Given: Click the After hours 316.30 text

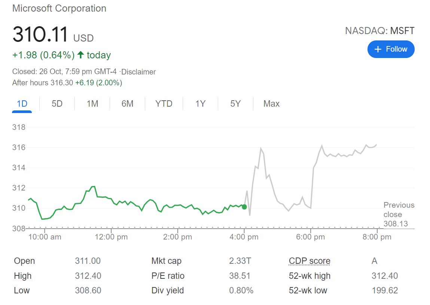Looking at the screenshot, I should (x=43, y=83).
